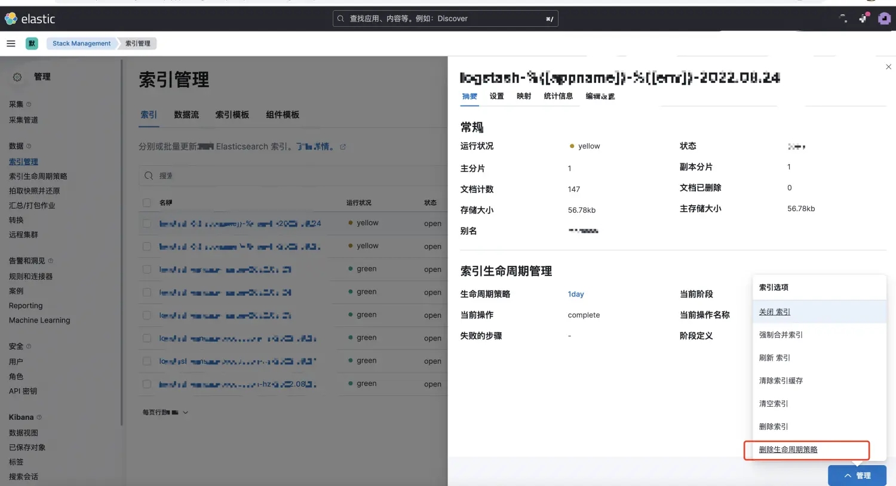Click help icon next to 告警和洞见
This screenshot has width=896, height=486.
[x=50, y=261]
